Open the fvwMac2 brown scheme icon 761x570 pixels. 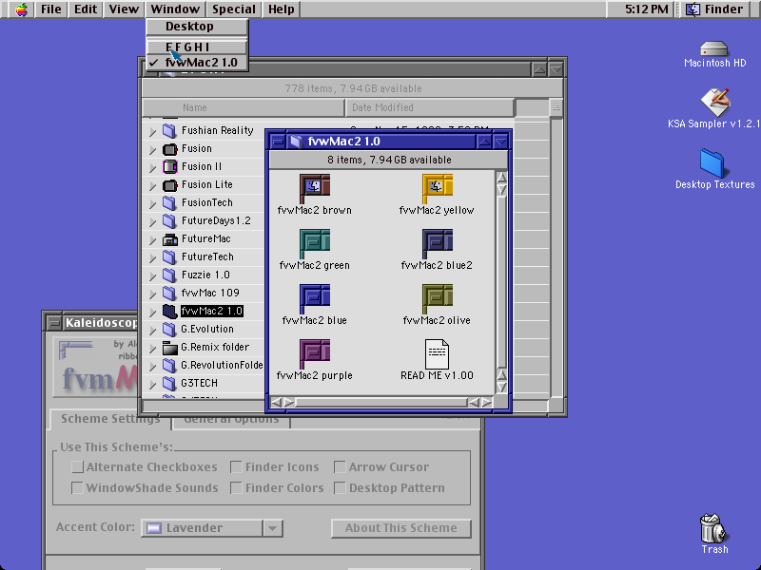pyautogui.click(x=315, y=188)
